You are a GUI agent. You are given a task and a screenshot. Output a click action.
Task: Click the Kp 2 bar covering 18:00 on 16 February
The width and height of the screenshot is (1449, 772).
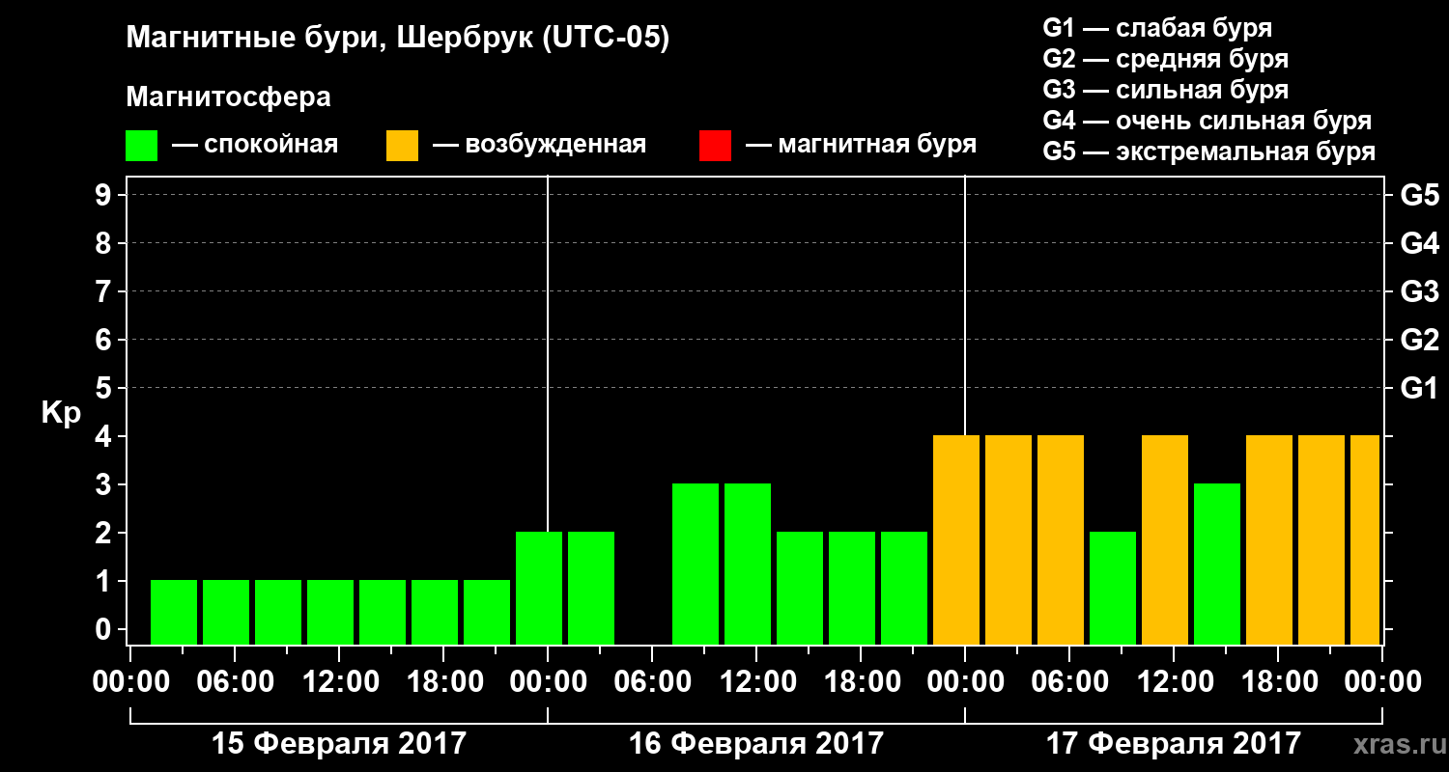click(x=852, y=588)
